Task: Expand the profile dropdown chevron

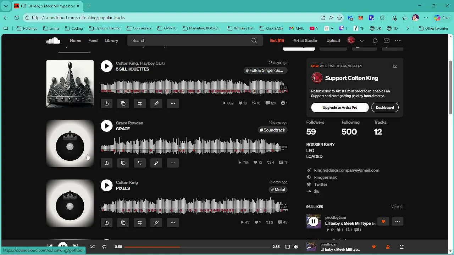Action: 362,41
